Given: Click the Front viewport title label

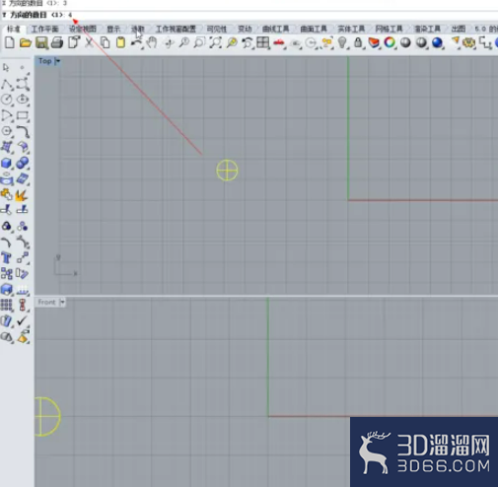Looking at the screenshot, I should 46,302.
